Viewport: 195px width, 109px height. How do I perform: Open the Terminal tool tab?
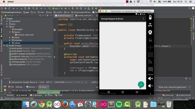tap(9, 95)
